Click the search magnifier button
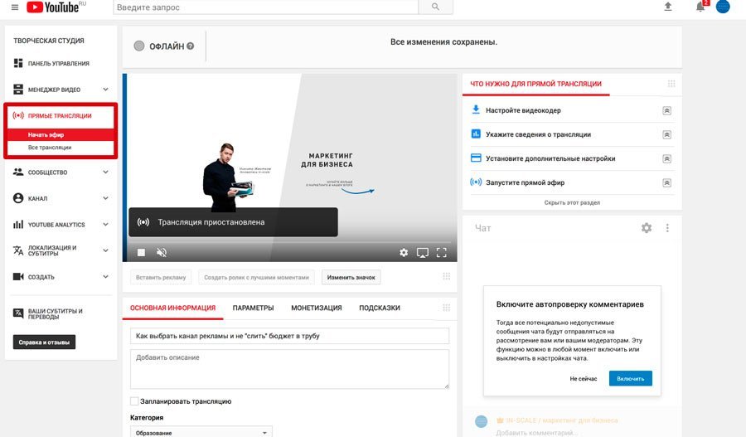Viewport: 746px width, 437px height. [435, 7]
